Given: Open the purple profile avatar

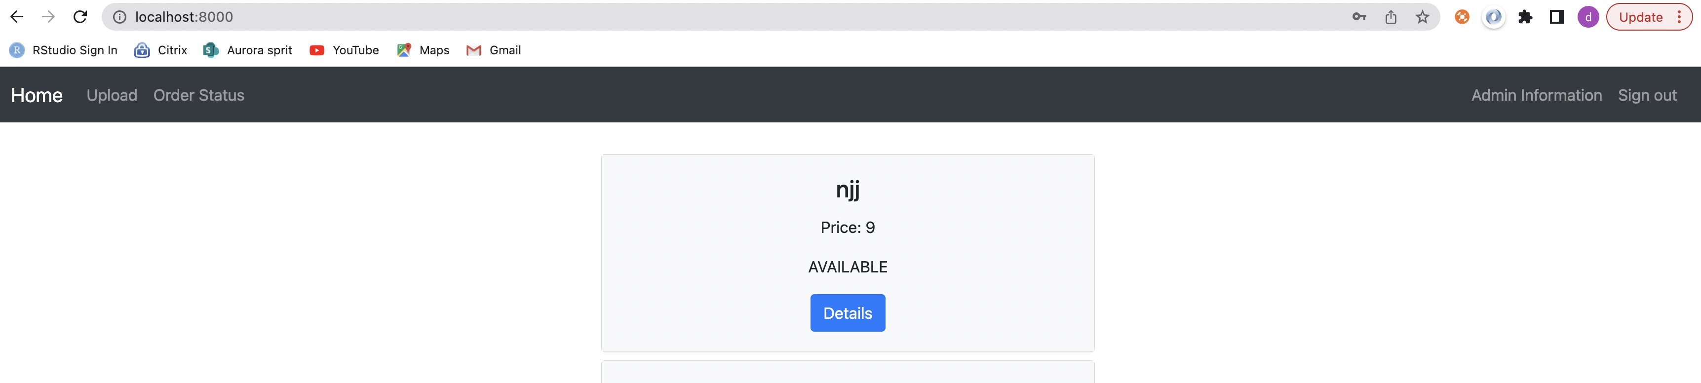Looking at the screenshot, I should pos(1588,17).
